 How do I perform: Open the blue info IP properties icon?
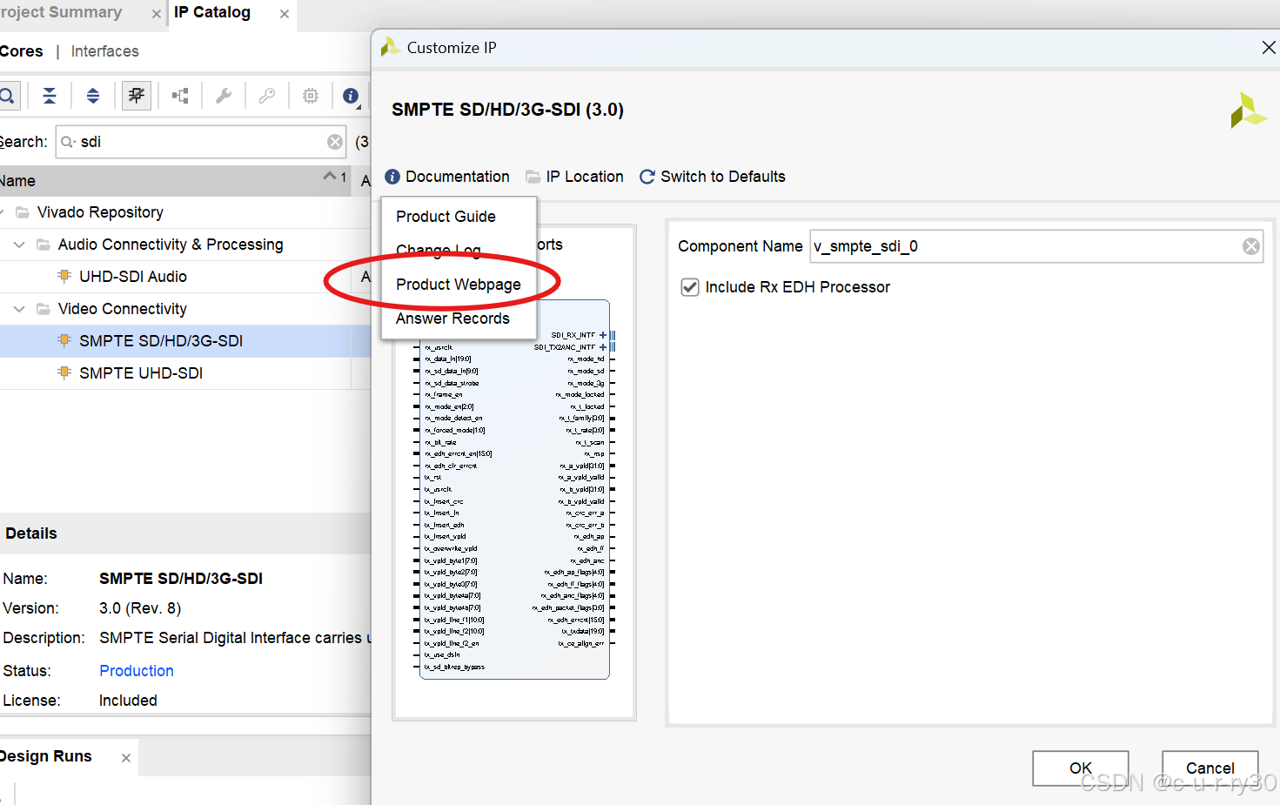click(x=351, y=96)
